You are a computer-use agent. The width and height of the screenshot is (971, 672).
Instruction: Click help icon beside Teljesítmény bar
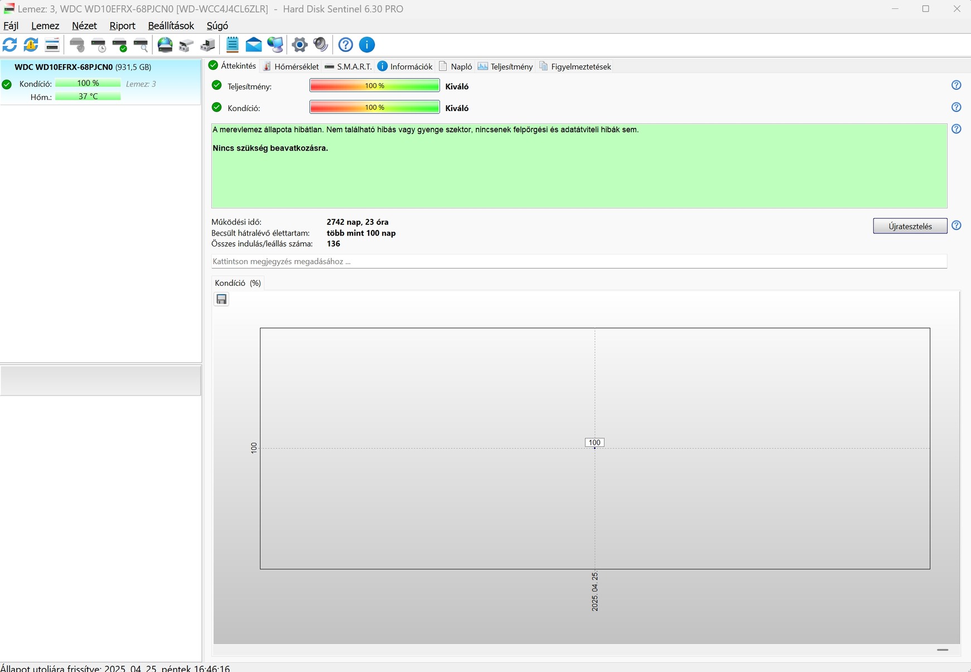956,85
